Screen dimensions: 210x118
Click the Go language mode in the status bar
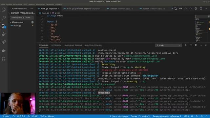click(197, 116)
